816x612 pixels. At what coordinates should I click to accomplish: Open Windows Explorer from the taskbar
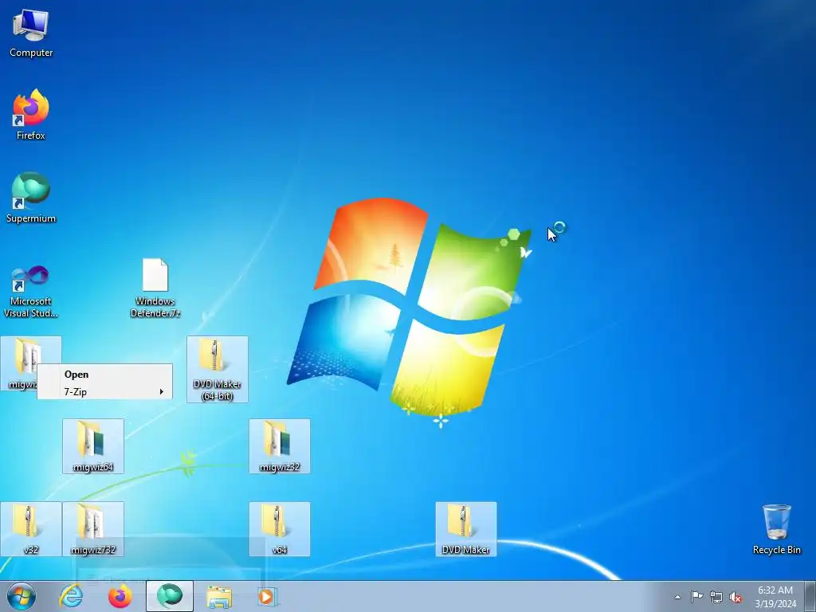219,596
